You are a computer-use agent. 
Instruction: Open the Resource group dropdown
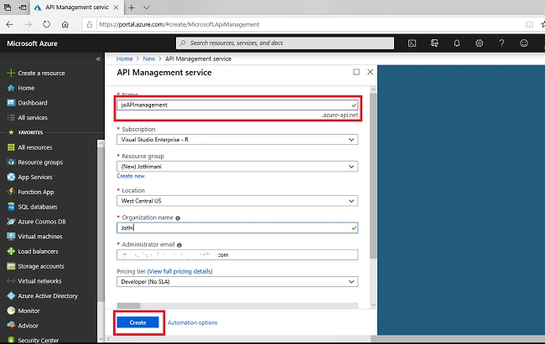click(237, 167)
